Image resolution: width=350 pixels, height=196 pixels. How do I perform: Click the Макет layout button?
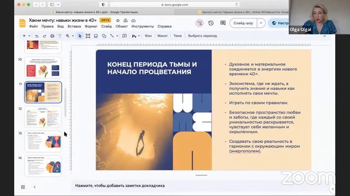click(162, 36)
